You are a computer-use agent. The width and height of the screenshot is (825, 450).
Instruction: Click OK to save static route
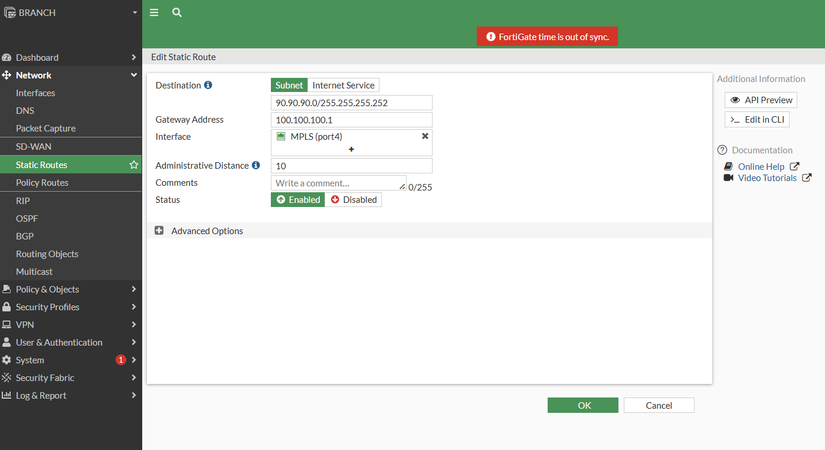[x=583, y=405]
